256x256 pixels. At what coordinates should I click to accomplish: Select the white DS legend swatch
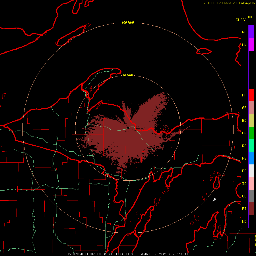click(251, 171)
